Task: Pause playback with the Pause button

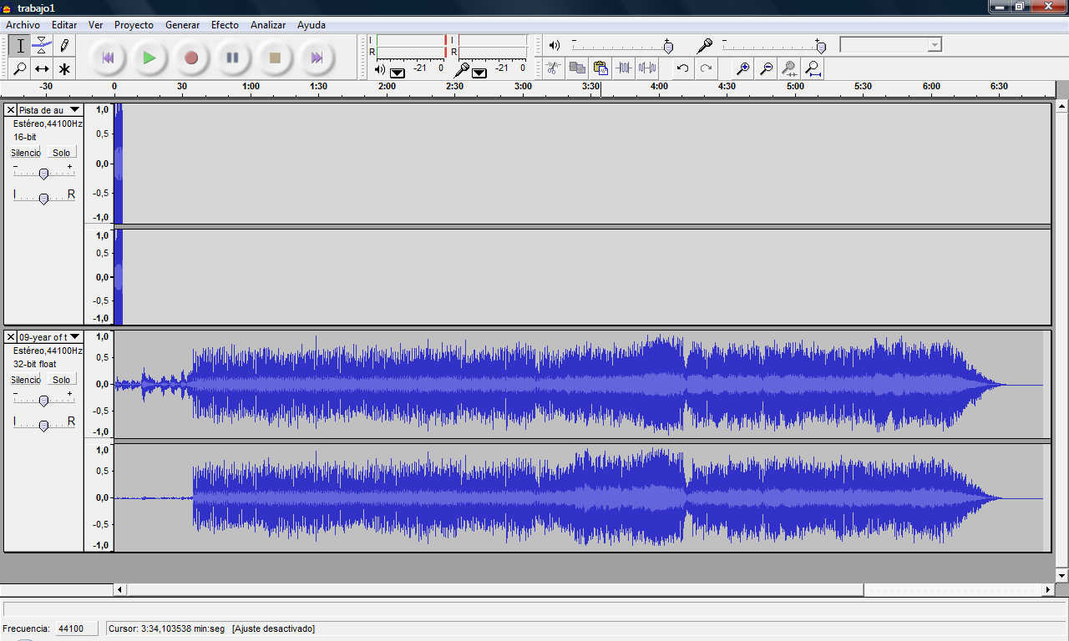Action: click(x=233, y=58)
